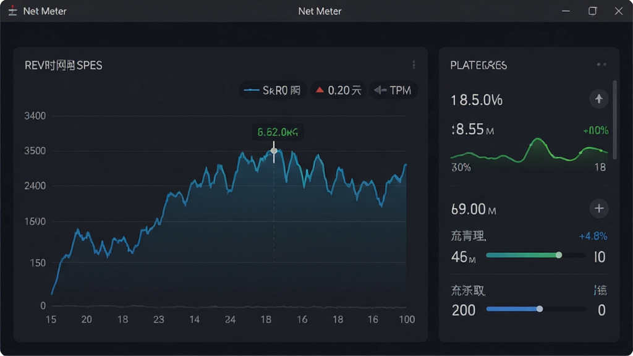
Task: Click the 18.5.0% reading
Action: (477, 100)
